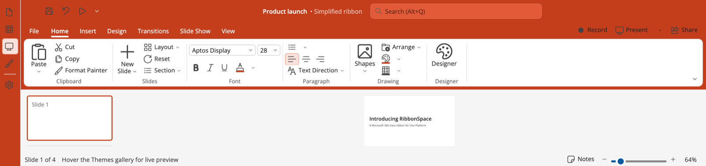Open the pen icon in the left rail
Image resolution: width=706 pixels, height=166 pixels.
[9, 63]
